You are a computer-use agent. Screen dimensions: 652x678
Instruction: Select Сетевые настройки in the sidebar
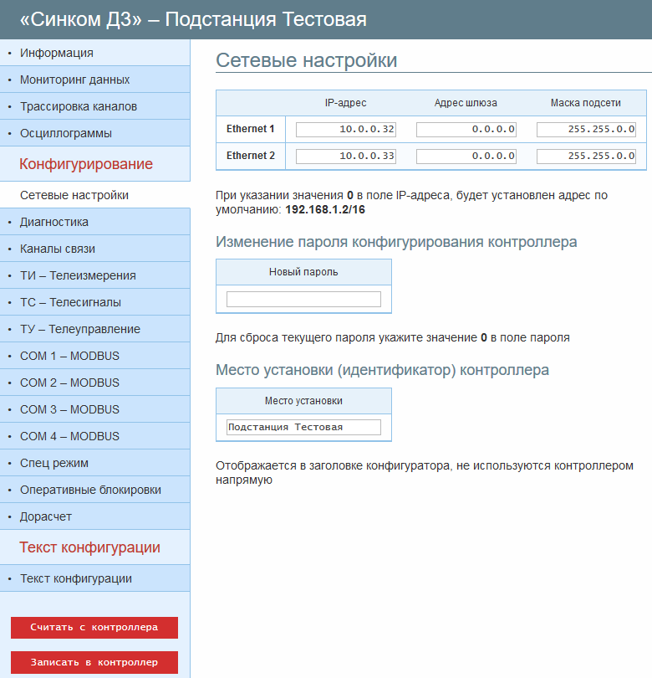(74, 195)
